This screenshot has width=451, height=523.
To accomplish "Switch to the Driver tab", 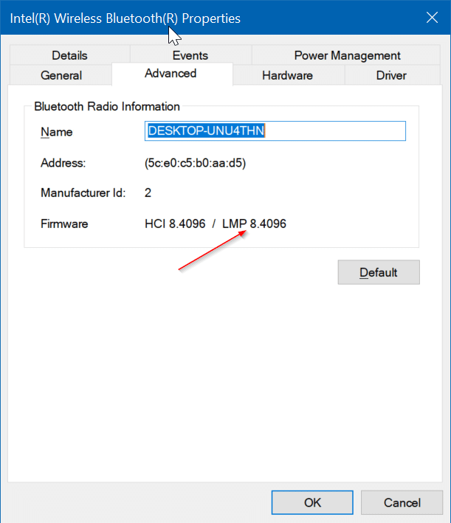I will click(x=391, y=75).
